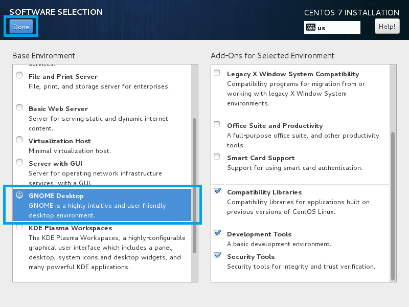Enable Legacy X Window System Compatibility
This screenshot has height=307, width=409.
[217, 73]
